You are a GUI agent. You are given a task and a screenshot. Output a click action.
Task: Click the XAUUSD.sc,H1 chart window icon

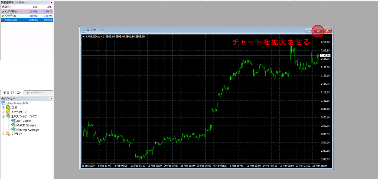click(x=83, y=31)
